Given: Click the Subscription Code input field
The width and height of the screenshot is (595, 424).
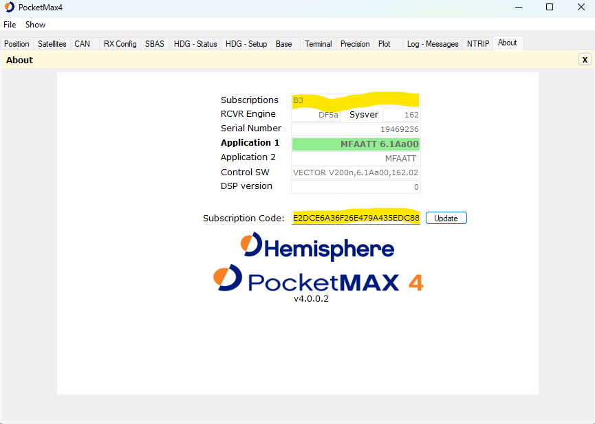Looking at the screenshot, I should pyautogui.click(x=356, y=218).
